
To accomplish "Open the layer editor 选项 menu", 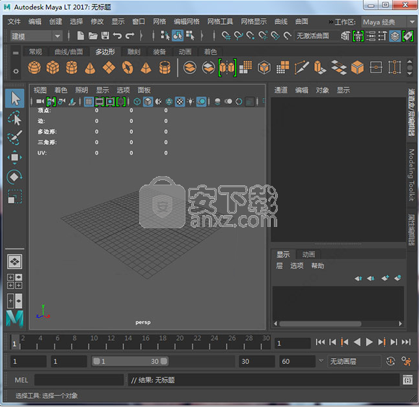I will coord(297,266).
